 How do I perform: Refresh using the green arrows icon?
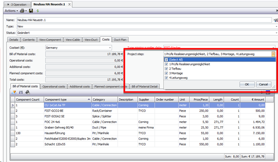point(37,11)
